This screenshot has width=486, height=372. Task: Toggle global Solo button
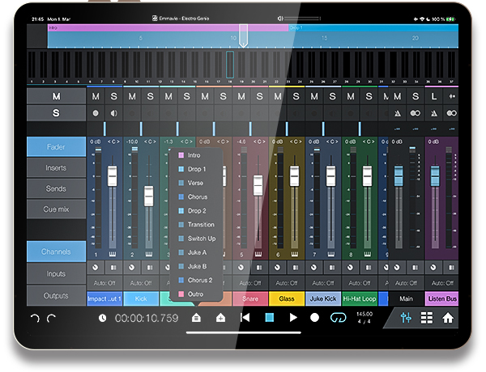pyautogui.click(x=56, y=113)
